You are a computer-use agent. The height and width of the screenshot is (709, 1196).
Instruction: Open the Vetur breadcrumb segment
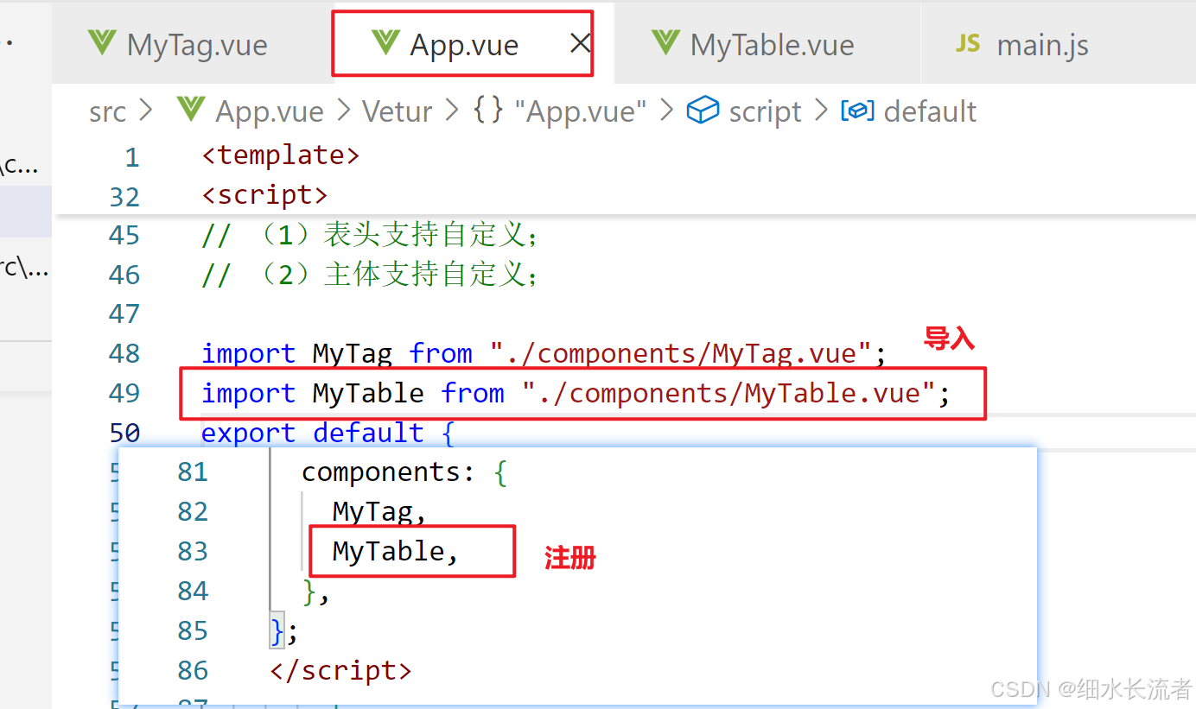click(x=397, y=111)
